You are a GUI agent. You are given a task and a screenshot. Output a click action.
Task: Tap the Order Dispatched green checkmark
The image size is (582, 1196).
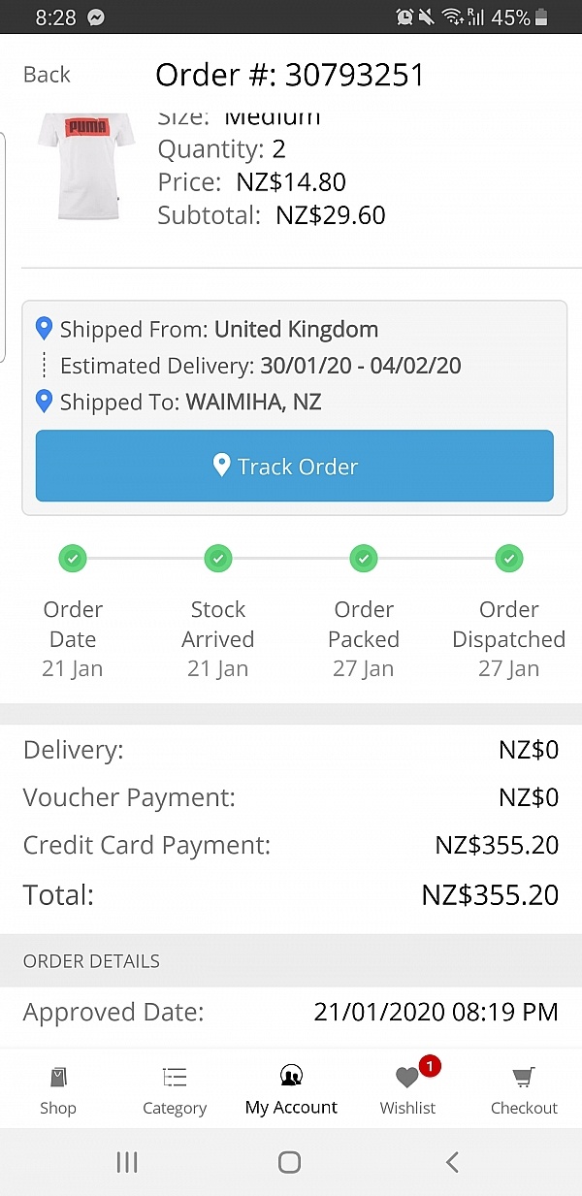click(509, 559)
